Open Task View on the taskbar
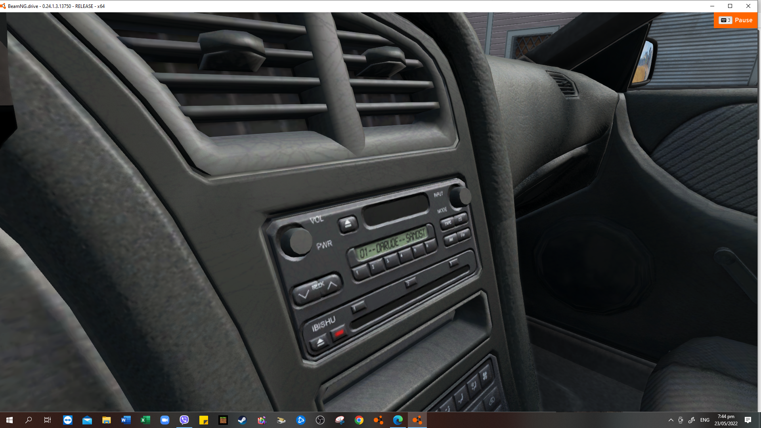The height and width of the screenshot is (428, 761). click(48, 420)
